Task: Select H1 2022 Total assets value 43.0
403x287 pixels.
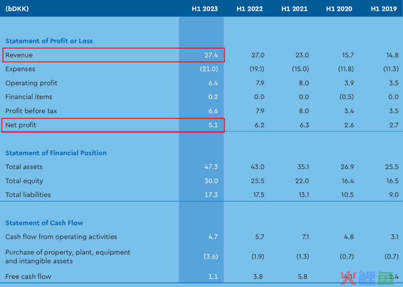Action: coord(257,167)
